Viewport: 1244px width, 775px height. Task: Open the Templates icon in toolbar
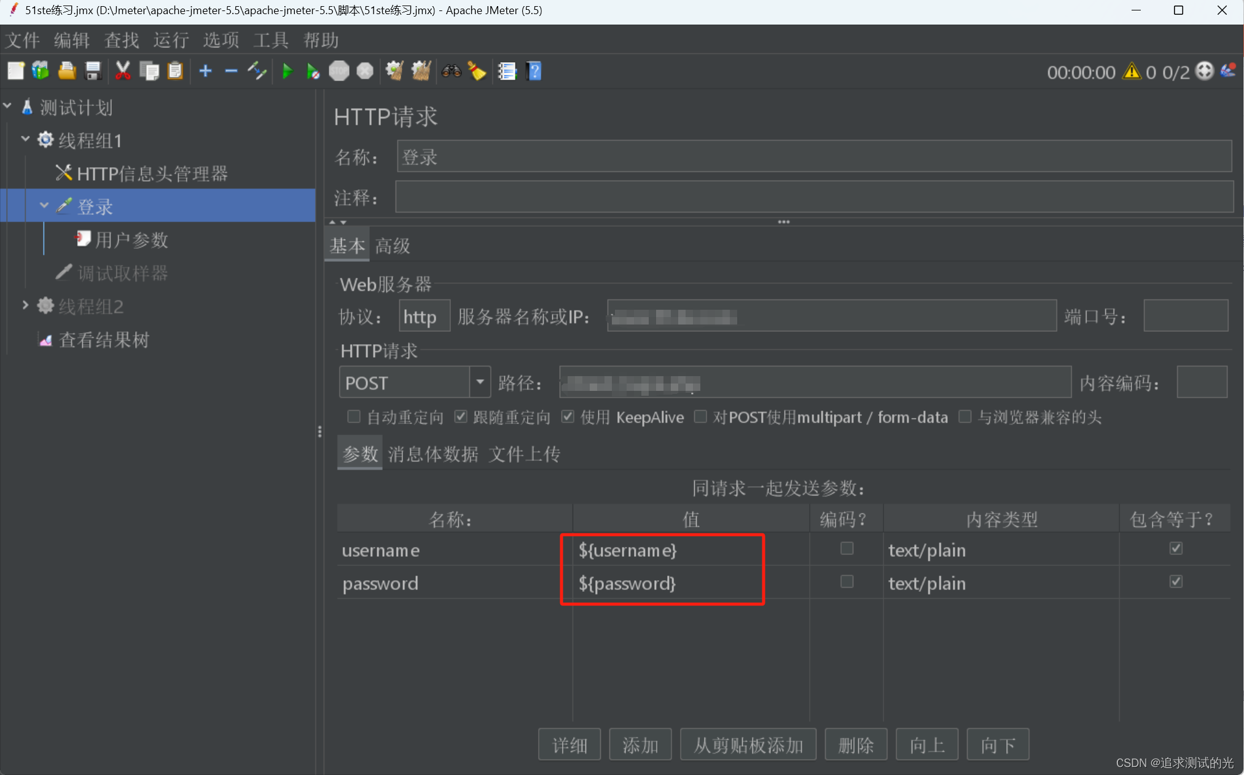click(41, 71)
